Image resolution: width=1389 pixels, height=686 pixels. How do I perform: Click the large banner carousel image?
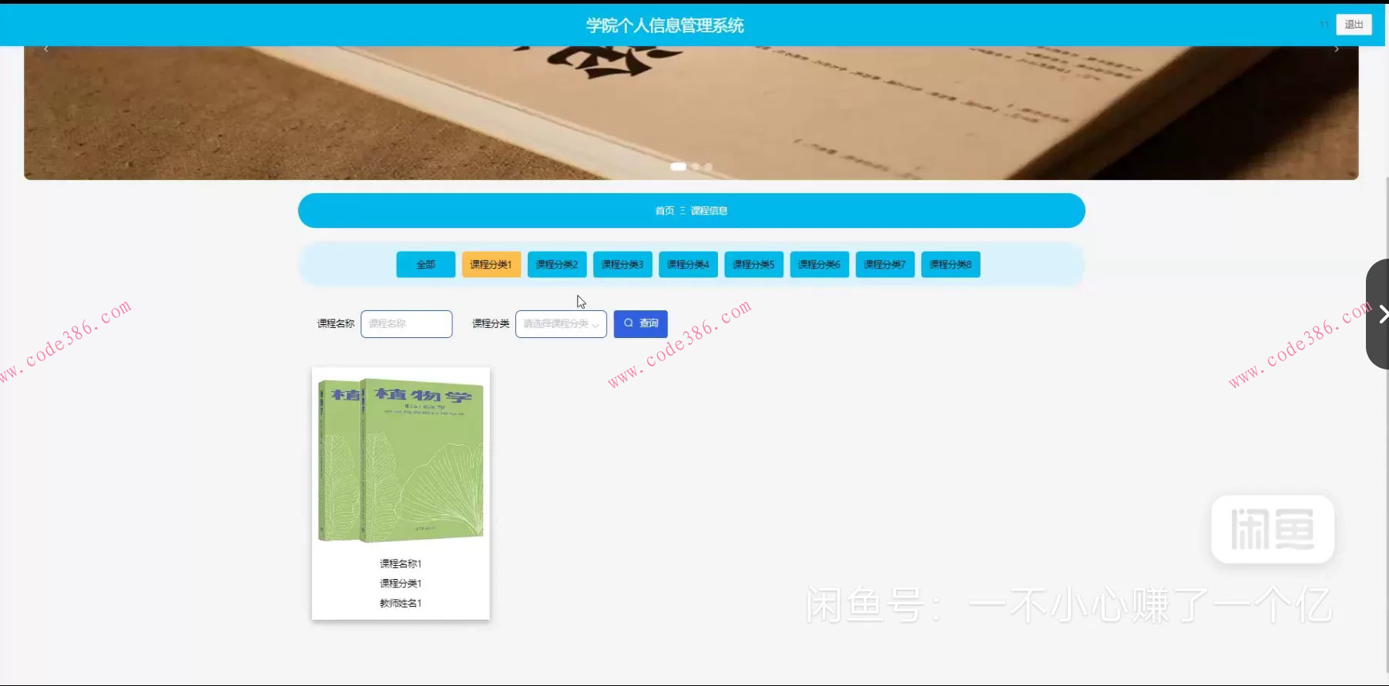[691, 112]
